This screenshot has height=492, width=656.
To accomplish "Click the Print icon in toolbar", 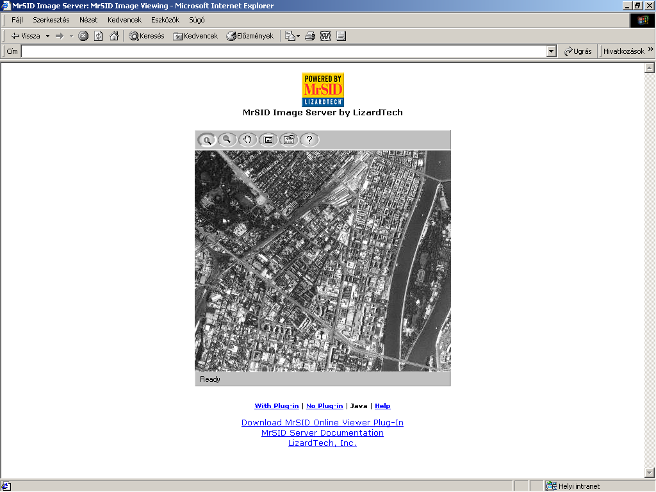I will (x=310, y=36).
